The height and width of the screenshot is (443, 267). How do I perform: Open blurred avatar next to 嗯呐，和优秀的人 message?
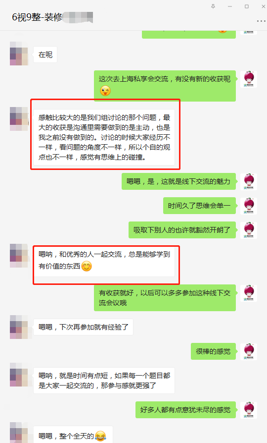pos(19,256)
